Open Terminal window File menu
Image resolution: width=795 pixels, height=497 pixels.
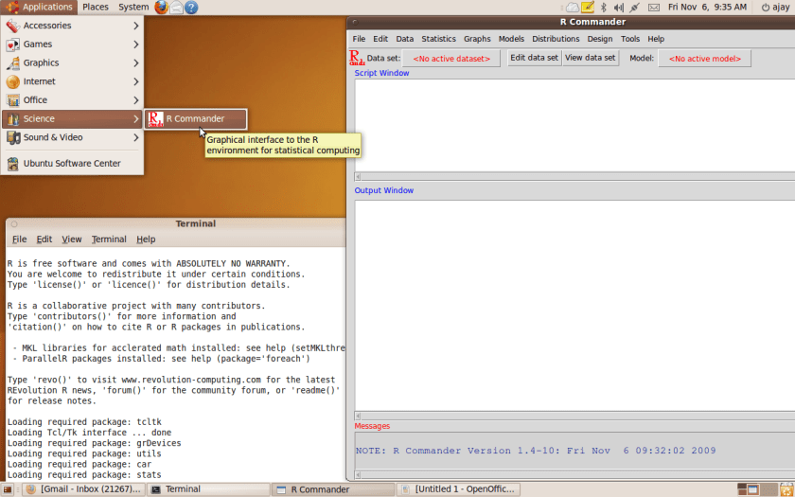(19, 240)
